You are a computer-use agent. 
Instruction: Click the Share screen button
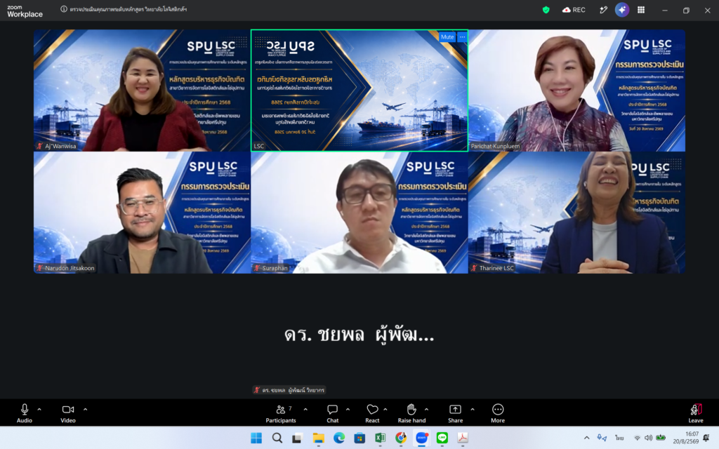(x=455, y=413)
